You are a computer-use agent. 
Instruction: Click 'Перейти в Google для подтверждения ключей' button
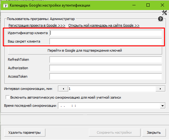[85, 50]
